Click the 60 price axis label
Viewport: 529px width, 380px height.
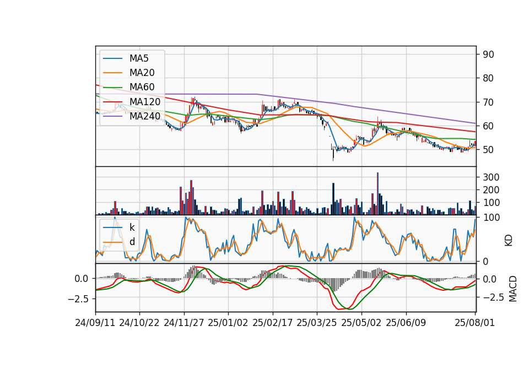[488, 126]
